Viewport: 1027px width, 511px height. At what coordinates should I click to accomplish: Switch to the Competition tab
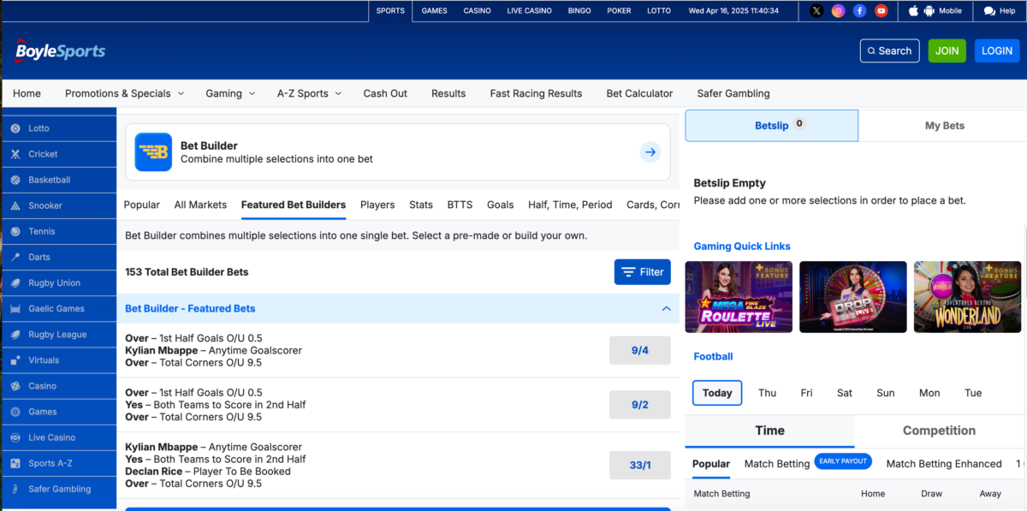point(939,431)
